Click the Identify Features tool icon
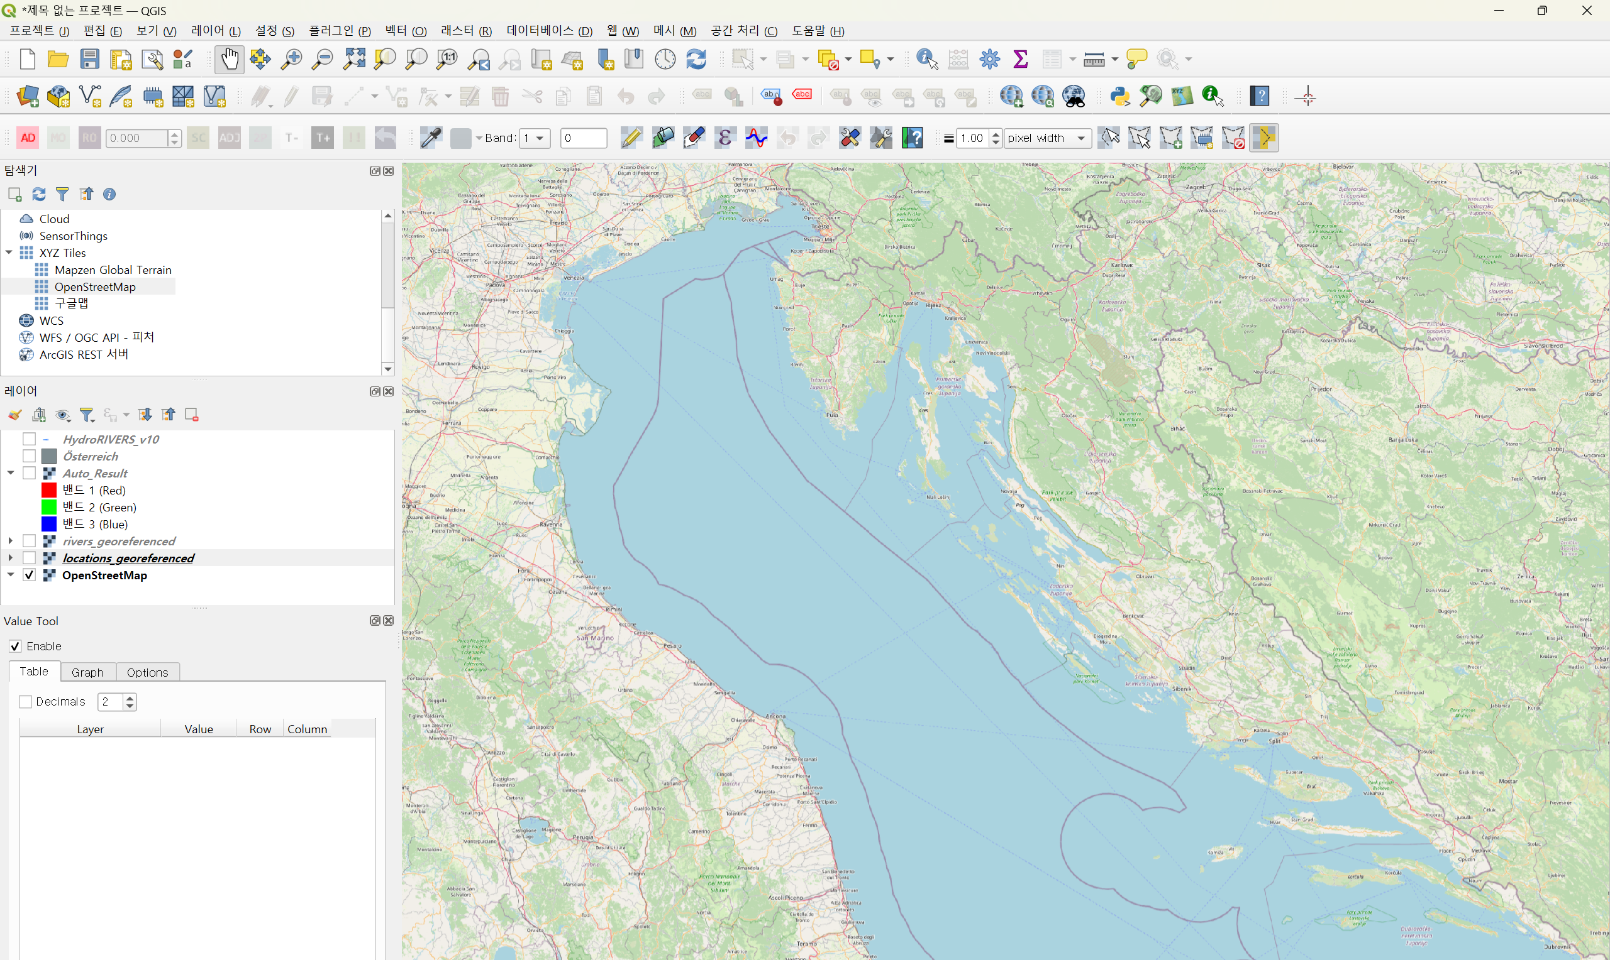The width and height of the screenshot is (1610, 960). click(x=927, y=60)
